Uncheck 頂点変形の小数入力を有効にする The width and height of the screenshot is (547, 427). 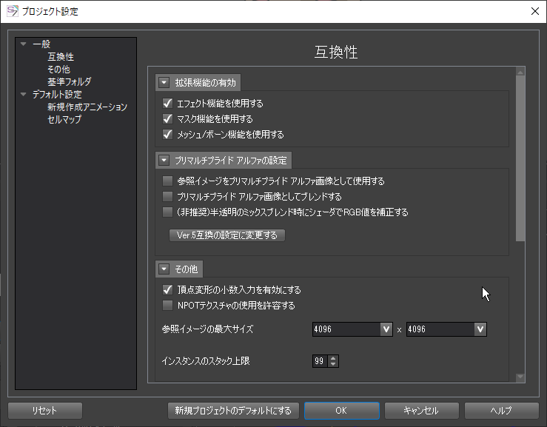point(167,289)
